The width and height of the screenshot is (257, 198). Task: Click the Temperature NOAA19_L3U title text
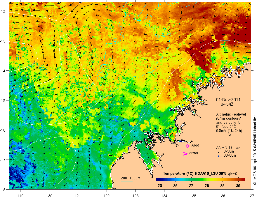[x=200, y=174]
